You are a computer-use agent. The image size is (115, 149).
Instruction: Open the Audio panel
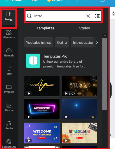pyautogui.click(x=9, y=125)
